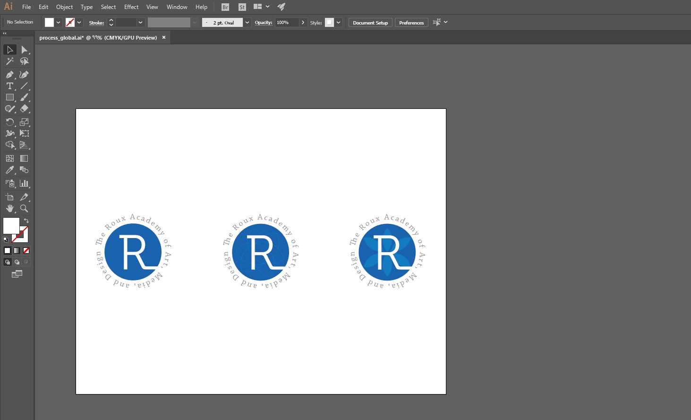The image size is (691, 420).
Task: Select the Curvature tool
Action: [x=25, y=74]
